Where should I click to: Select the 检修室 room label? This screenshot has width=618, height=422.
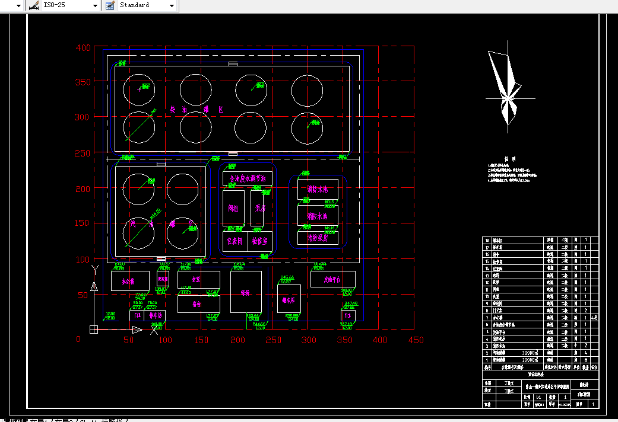[x=260, y=241]
